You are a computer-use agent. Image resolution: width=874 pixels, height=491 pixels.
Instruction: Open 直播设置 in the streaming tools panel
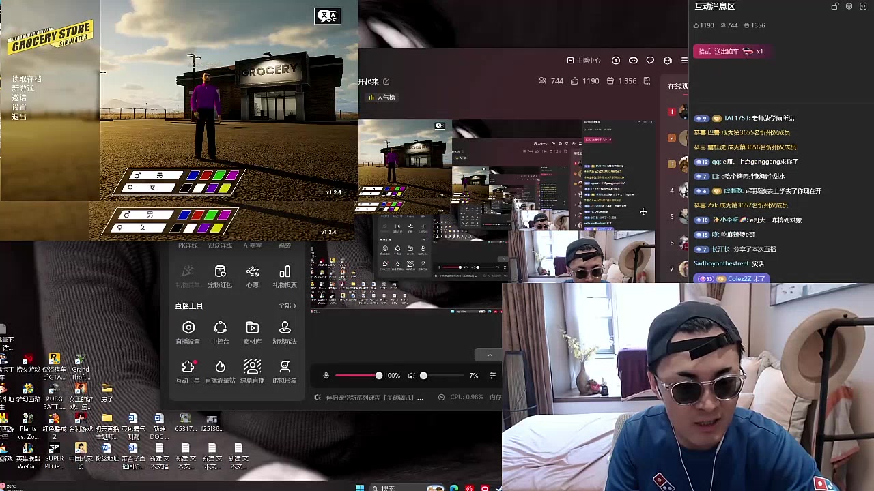click(x=188, y=332)
